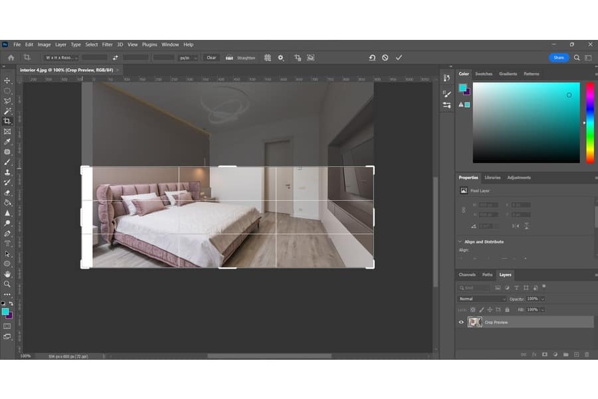Toggle lock transparent pixels

[x=473, y=309]
